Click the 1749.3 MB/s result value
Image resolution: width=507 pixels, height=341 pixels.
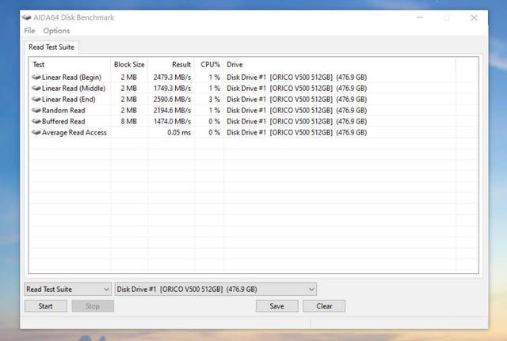click(x=172, y=88)
